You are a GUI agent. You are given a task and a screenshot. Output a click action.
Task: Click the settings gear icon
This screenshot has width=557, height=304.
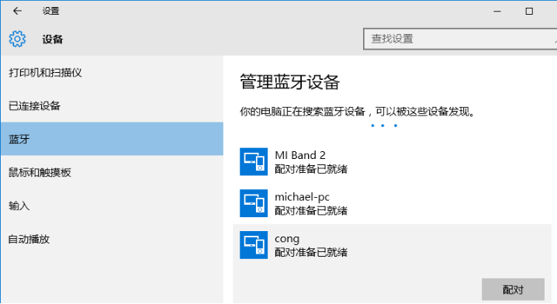click(x=17, y=39)
